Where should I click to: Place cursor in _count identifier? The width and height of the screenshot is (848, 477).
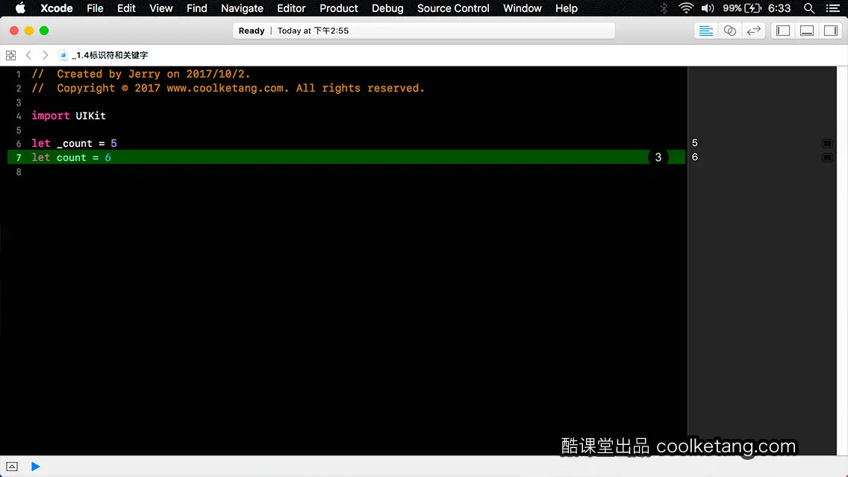tap(75, 143)
